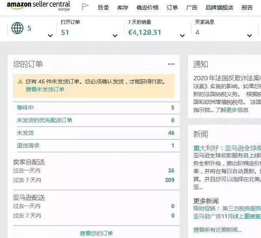261x238 pixels.
Task: Click the flag icon in header
Action: click(x=85, y=7)
